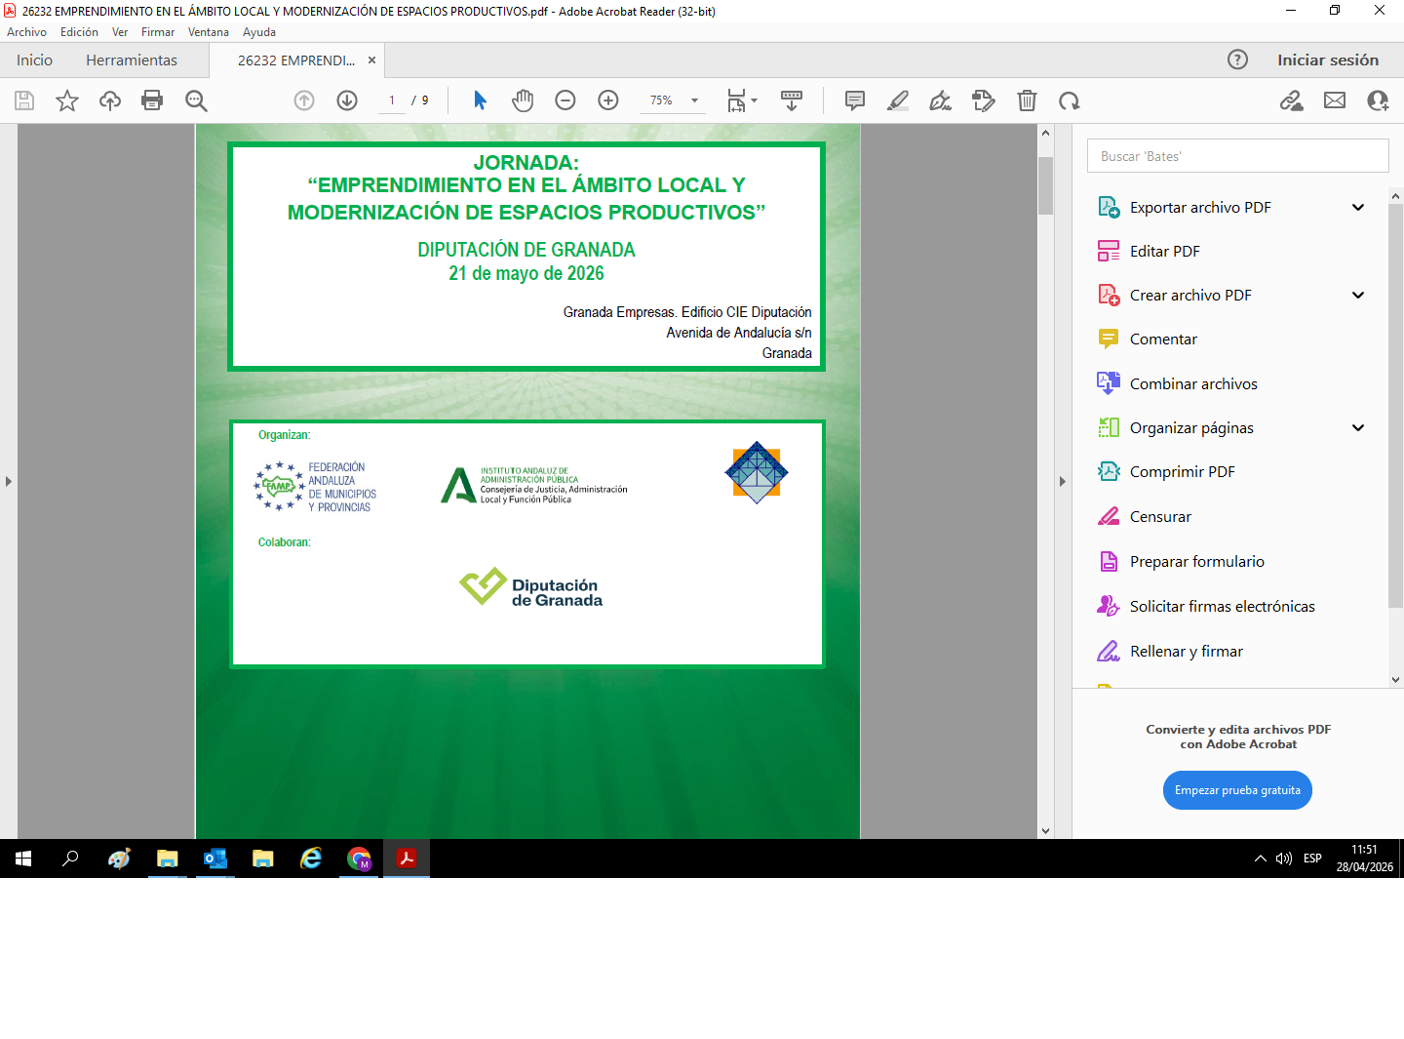Add the document to starred favorites
Viewport: 1404px width, 1039px height.
coord(67,100)
